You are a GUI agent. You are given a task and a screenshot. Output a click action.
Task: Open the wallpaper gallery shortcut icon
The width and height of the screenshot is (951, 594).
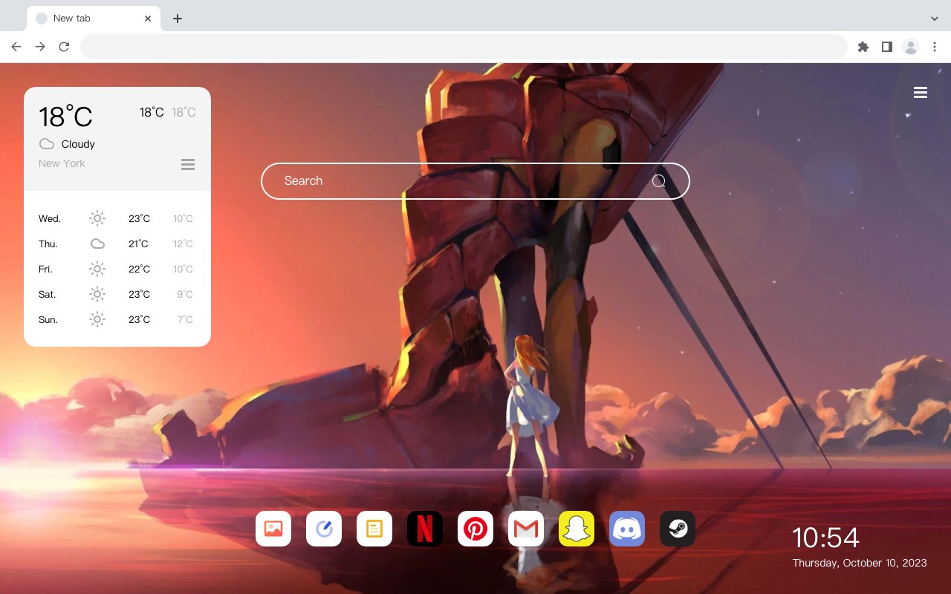click(273, 529)
